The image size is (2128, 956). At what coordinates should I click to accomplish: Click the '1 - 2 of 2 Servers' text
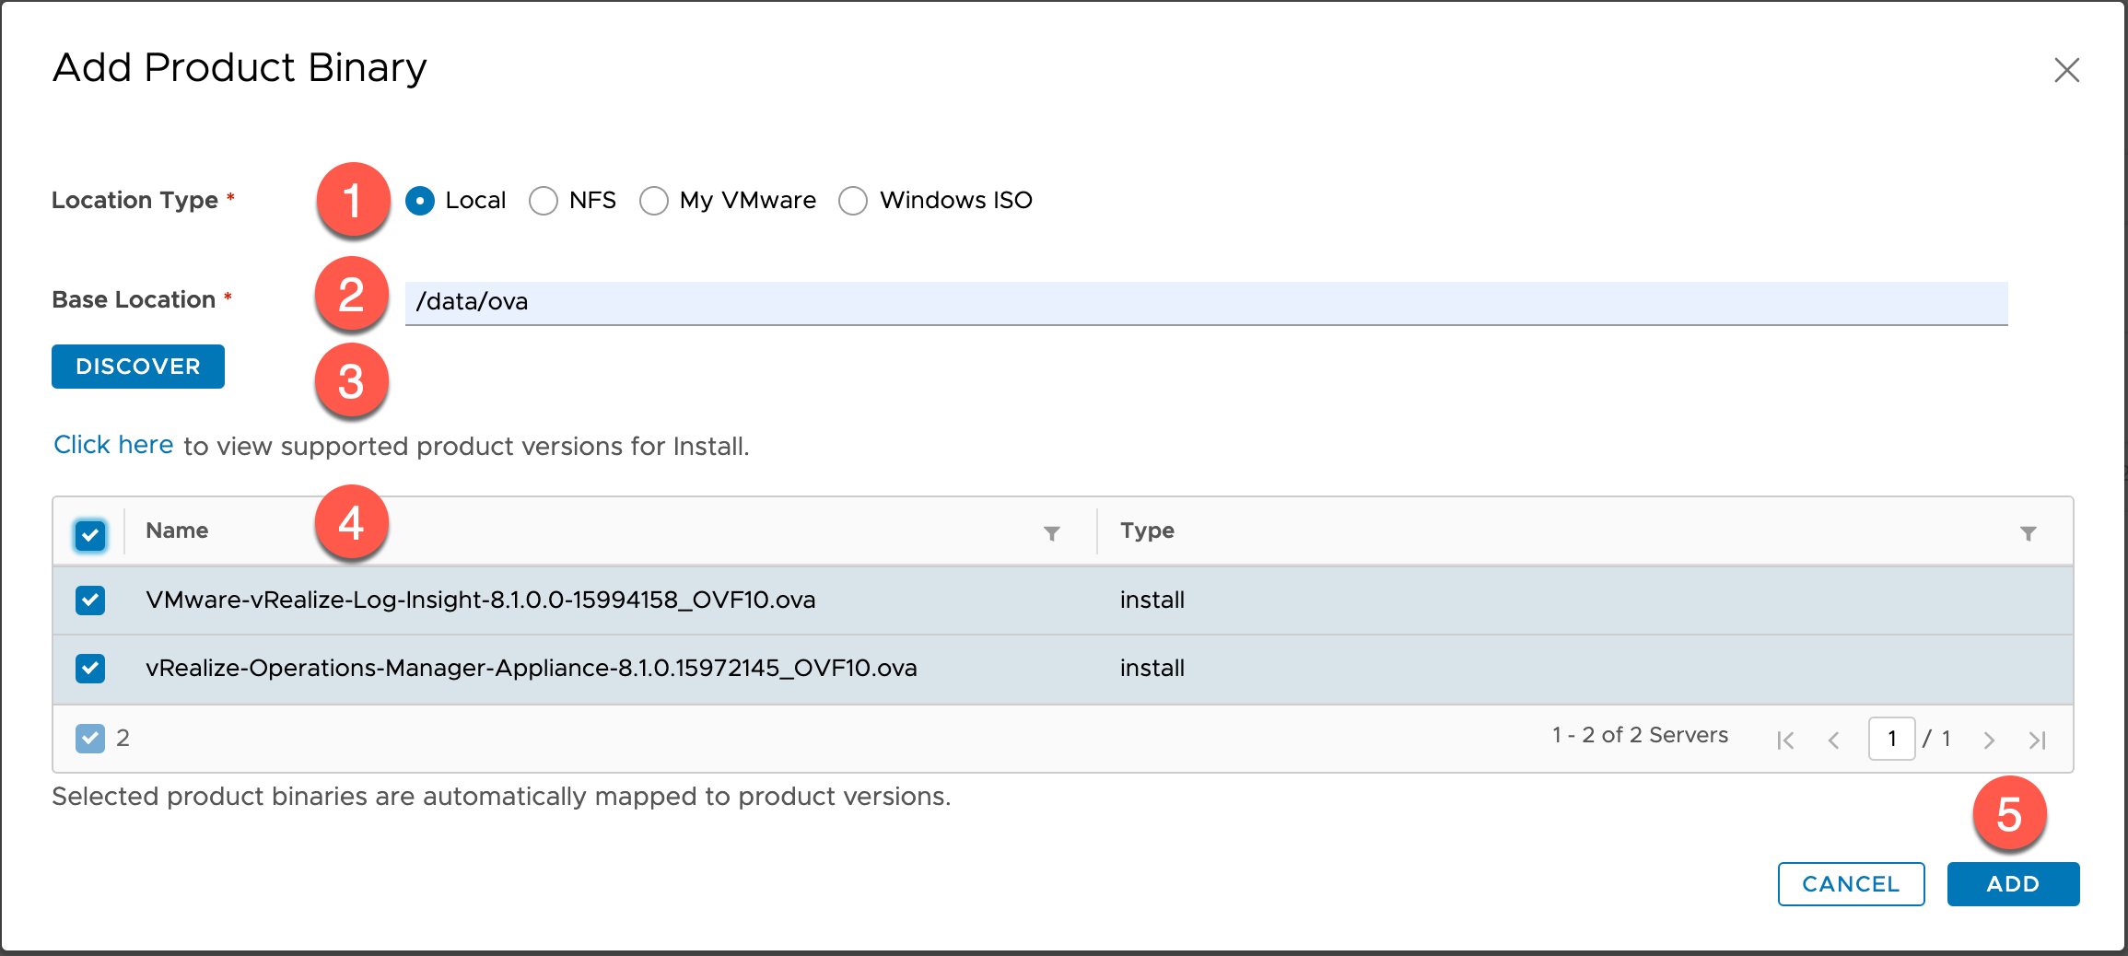click(1640, 735)
